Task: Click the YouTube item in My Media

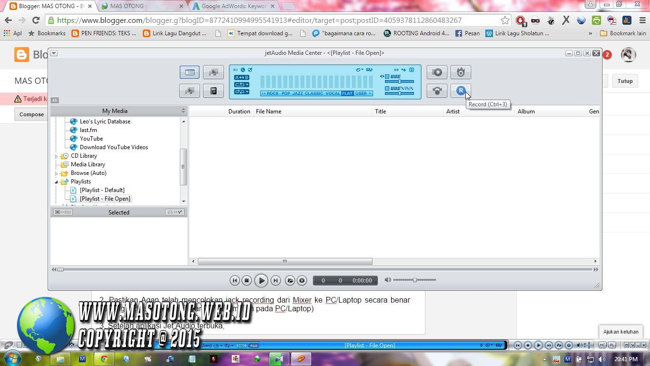Action: pyautogui.click(x=91, y=139)
